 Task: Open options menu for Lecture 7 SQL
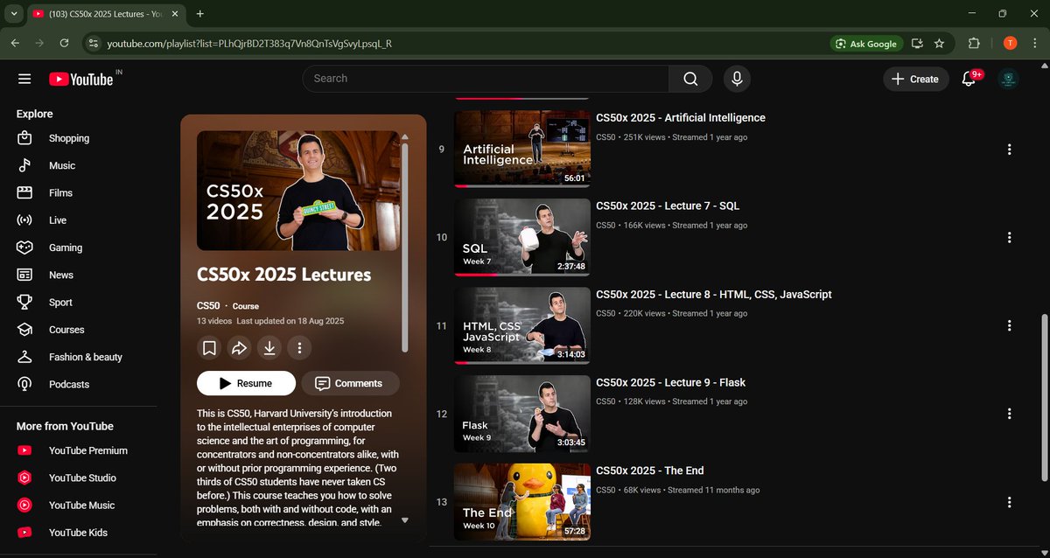[1009, 238]
